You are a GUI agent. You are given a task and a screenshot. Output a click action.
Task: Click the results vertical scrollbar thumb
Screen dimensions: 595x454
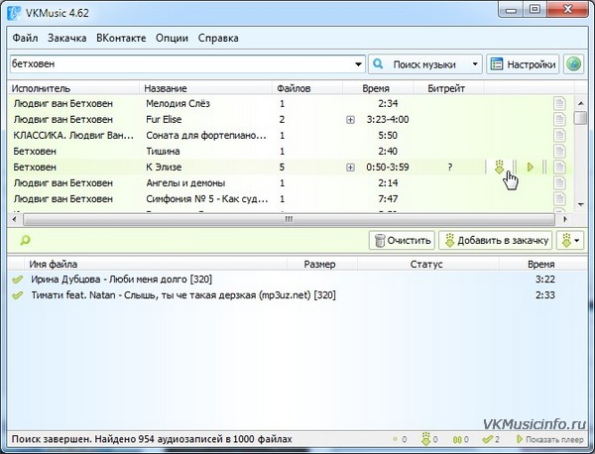coord(580,117)
